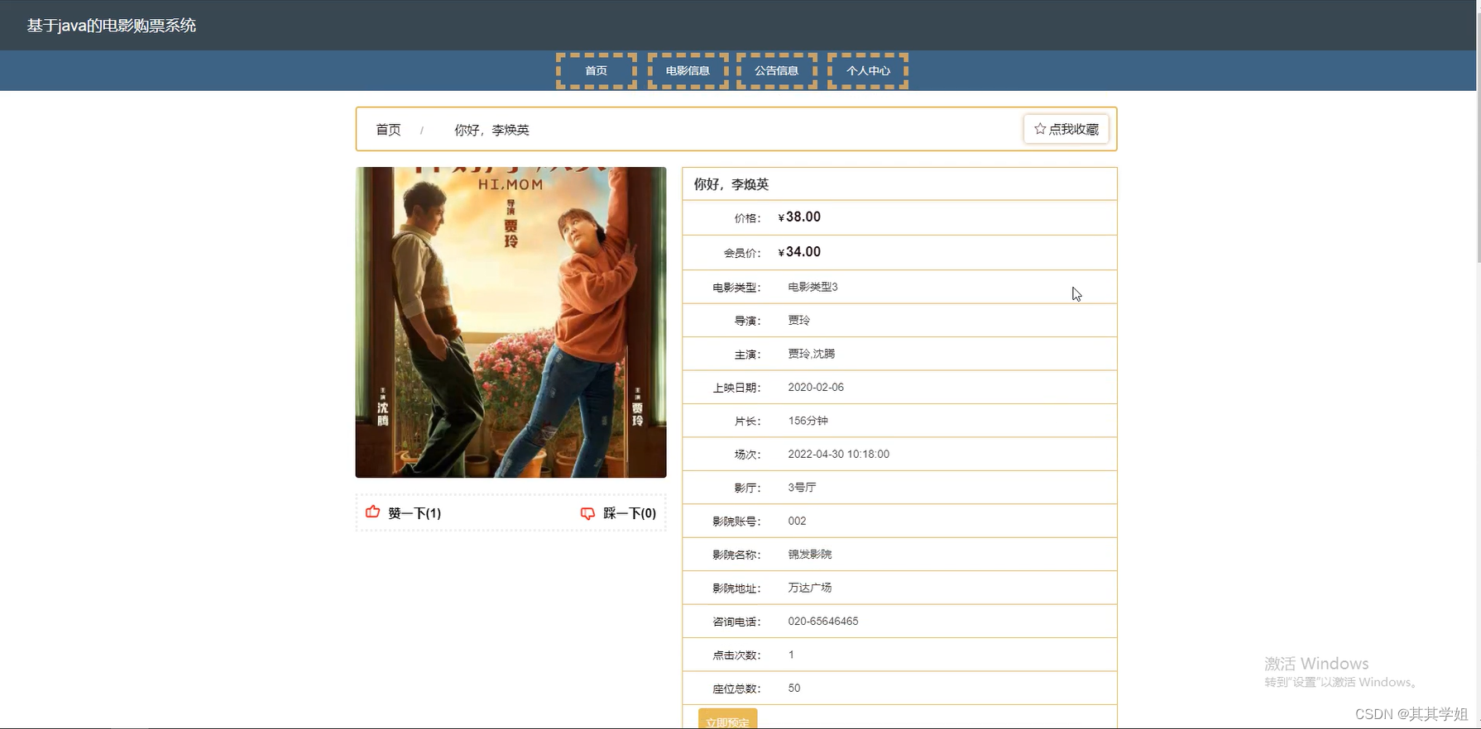Screen dimensions: 1481x729
Task: Open the 首页 navigation tab
Action: (597, 71)
